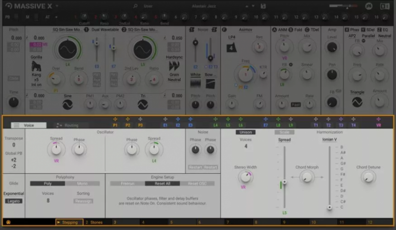The image size is (396, 230).
Task: Click the unison Voices value 4
Action: point(246,146)
